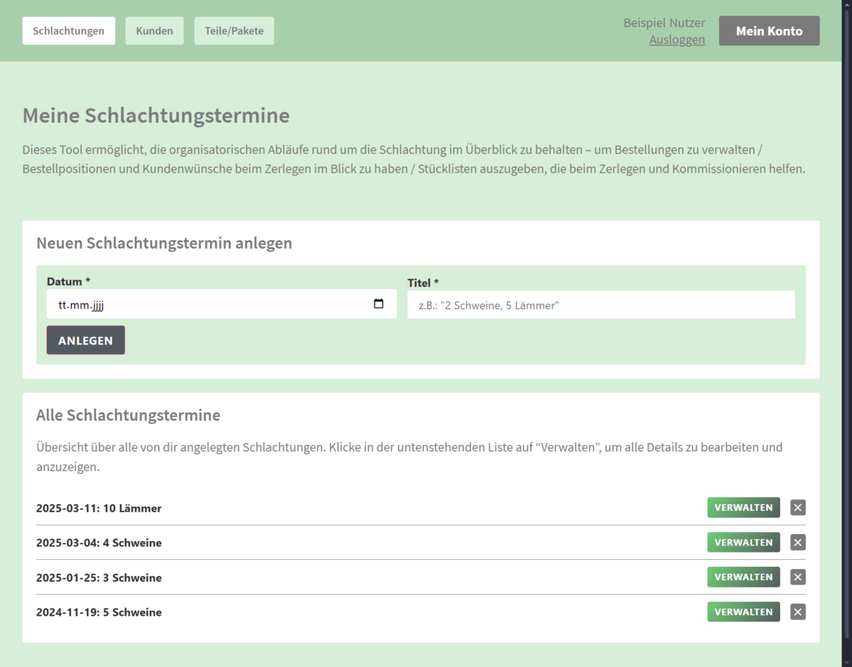Delete the "2025-03-11: 10 Lämmer" entry with X
This screenshot has height=667, width=852.
[x=797, y=507]
